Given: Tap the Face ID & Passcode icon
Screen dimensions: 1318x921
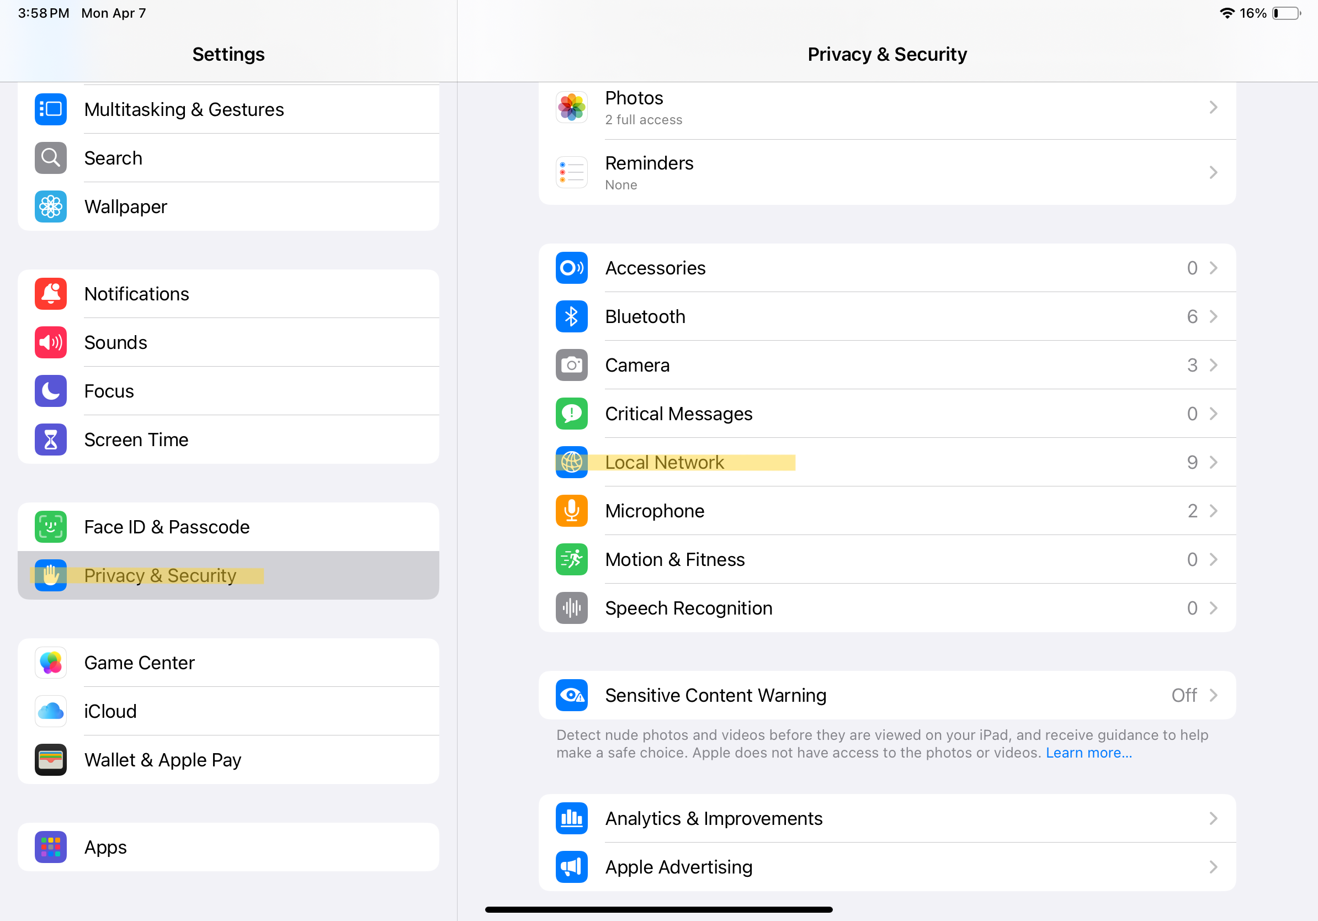Looking at the screenshot, I should tap(51, 527).
